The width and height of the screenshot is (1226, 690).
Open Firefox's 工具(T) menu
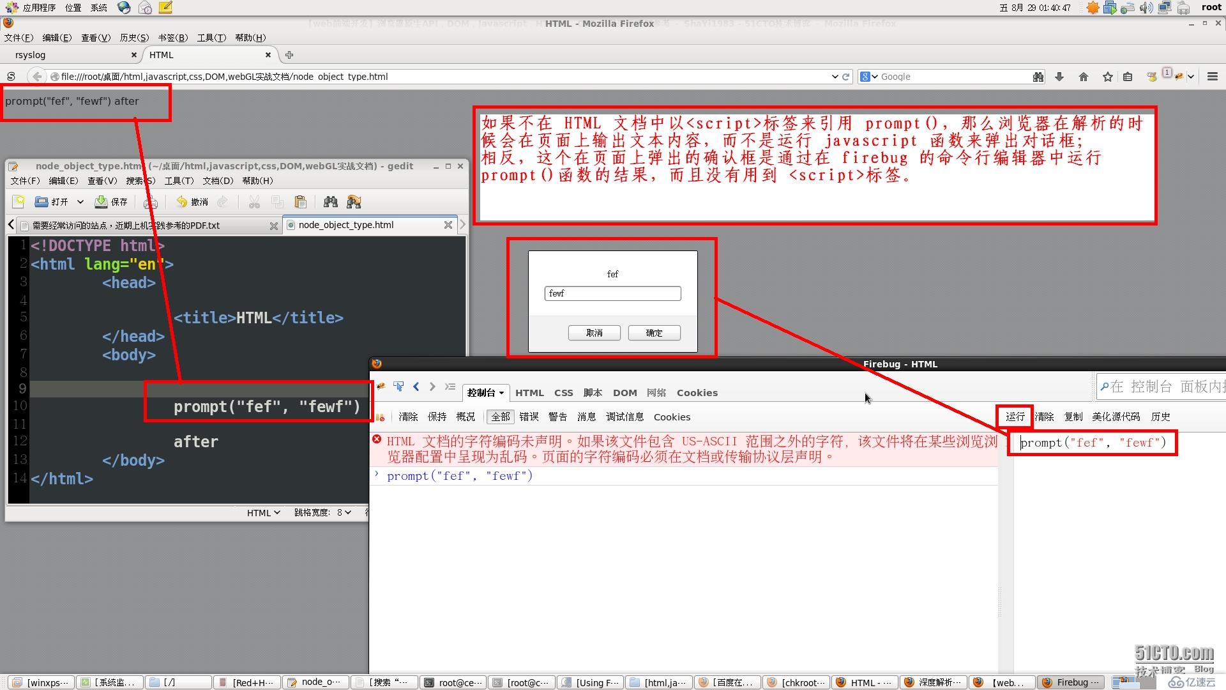coord(211,38)
